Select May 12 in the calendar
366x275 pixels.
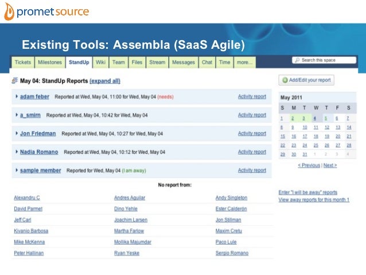(327, 127)
